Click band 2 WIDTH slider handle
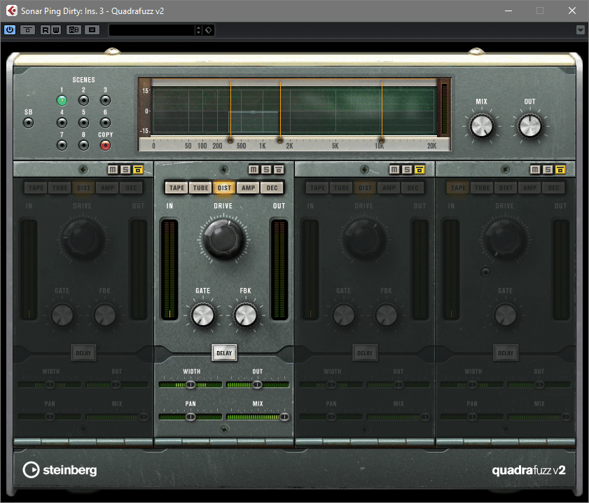589x503 pixels. point(190,385)
